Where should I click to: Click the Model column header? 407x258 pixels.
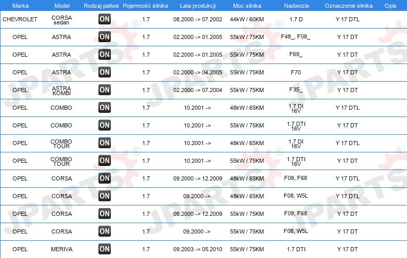62,6
